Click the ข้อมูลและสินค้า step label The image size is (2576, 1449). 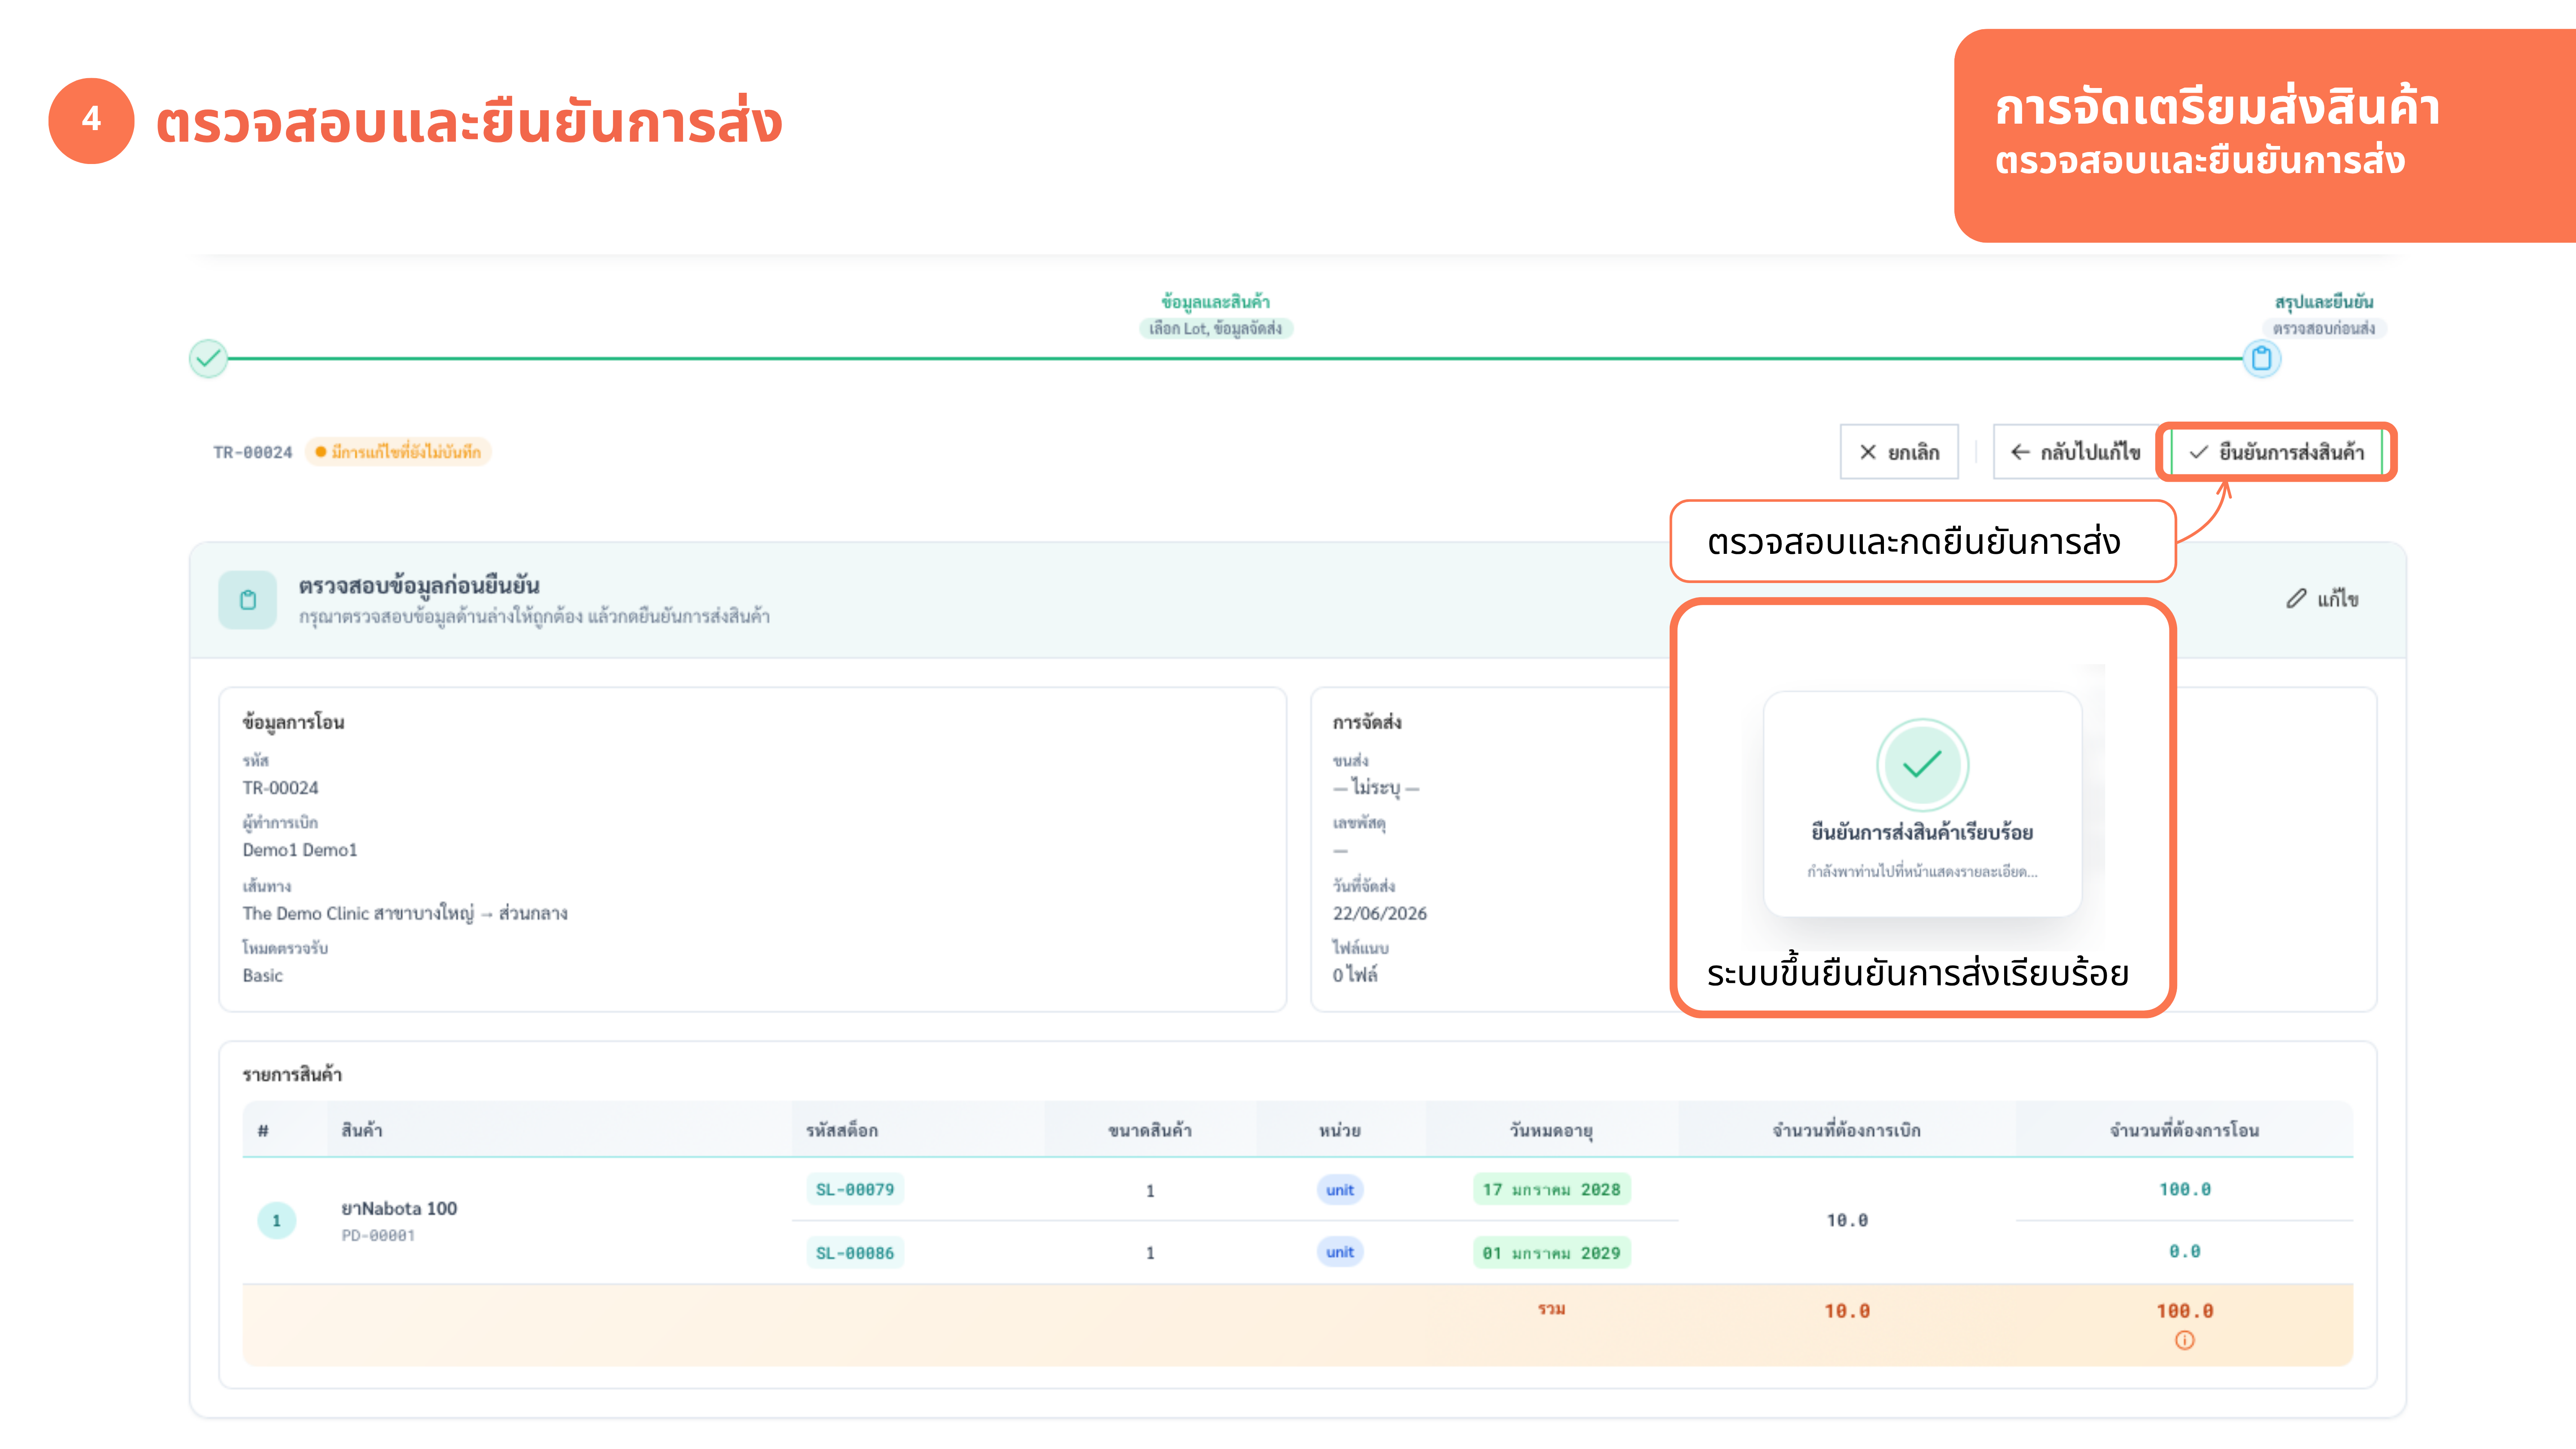point(1215,301)
